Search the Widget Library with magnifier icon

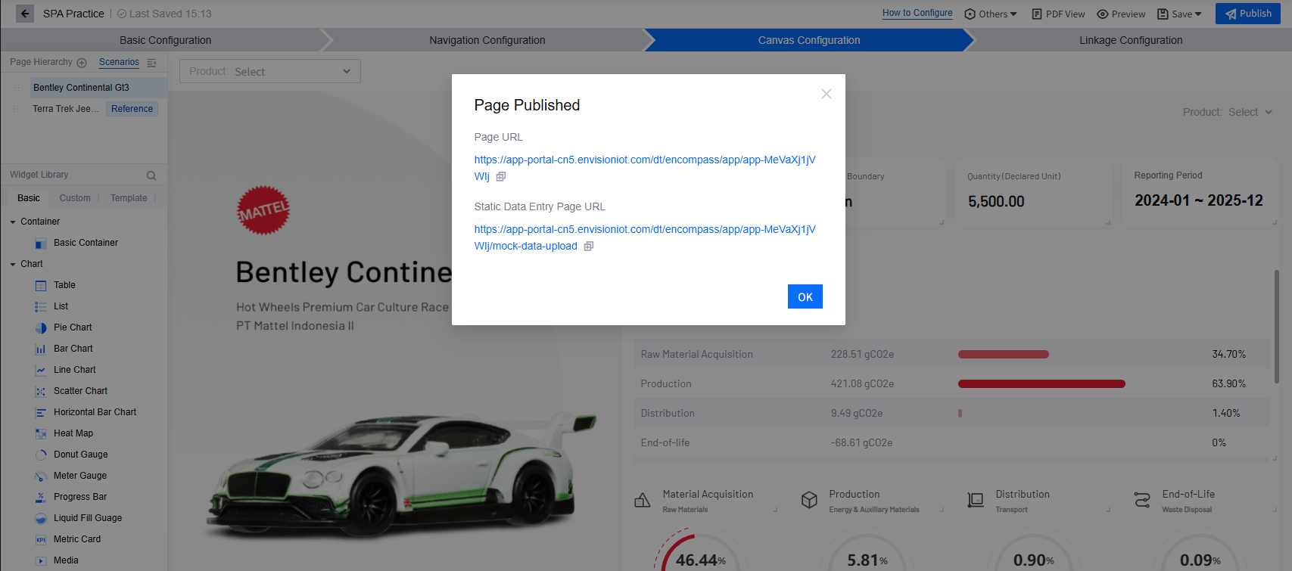coord(151,175)
